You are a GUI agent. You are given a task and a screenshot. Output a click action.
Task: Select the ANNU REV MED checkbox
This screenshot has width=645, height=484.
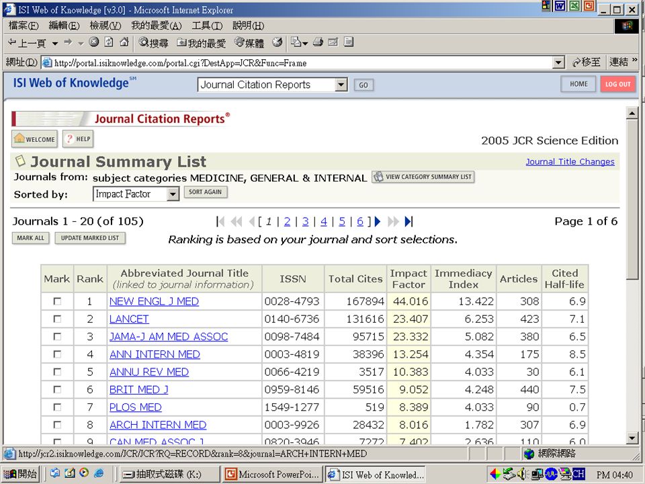(x=57, y=372)
